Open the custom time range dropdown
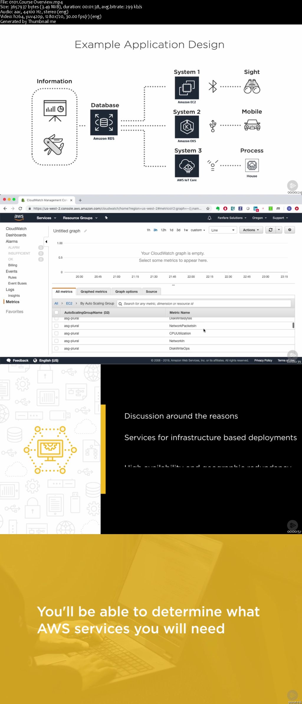This screenshot has width=302, height=704. point(198,230)
